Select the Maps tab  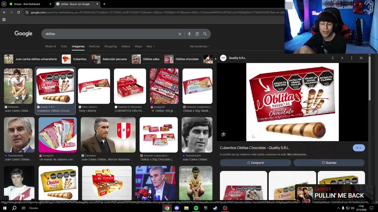[x=139, y=46]
